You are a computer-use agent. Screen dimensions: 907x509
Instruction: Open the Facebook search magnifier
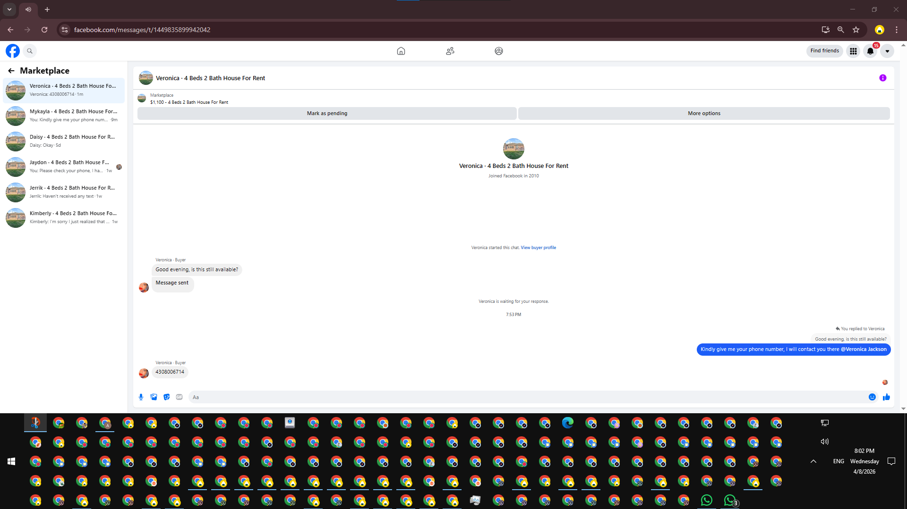[x=30, y=51]
